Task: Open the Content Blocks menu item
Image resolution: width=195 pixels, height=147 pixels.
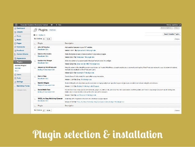Action: [23, 54]
